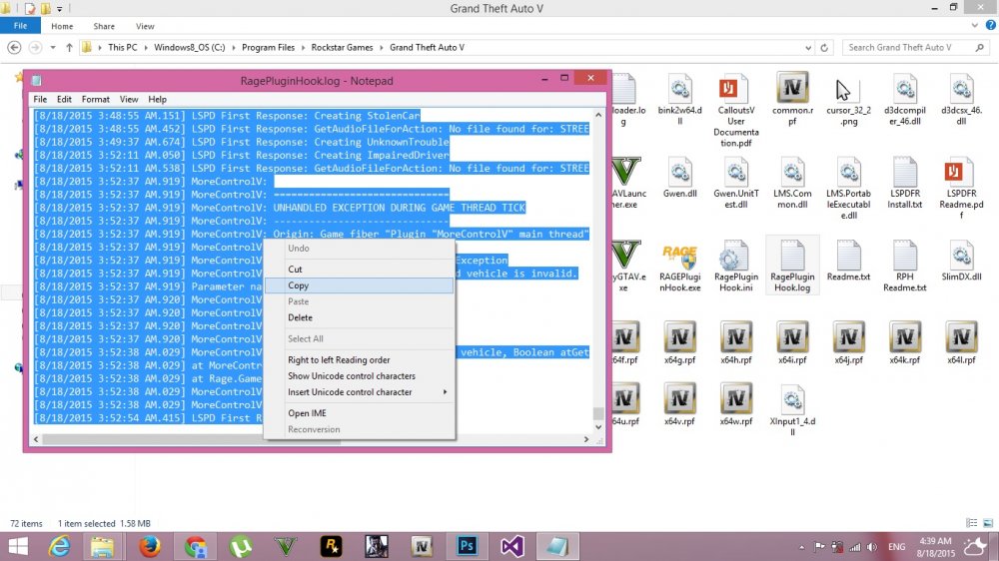The image size is (999, 561).
Task: Select cursor_32_2.png file
Action: (848, 99)
